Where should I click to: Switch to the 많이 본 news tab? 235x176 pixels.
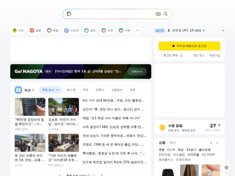tap(71, 90)
